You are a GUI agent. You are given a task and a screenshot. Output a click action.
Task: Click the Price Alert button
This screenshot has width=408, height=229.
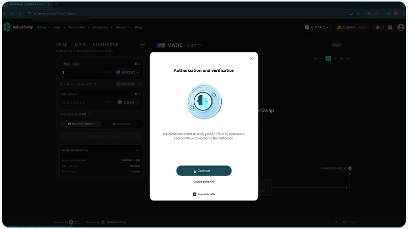click(x=125, y=84)
